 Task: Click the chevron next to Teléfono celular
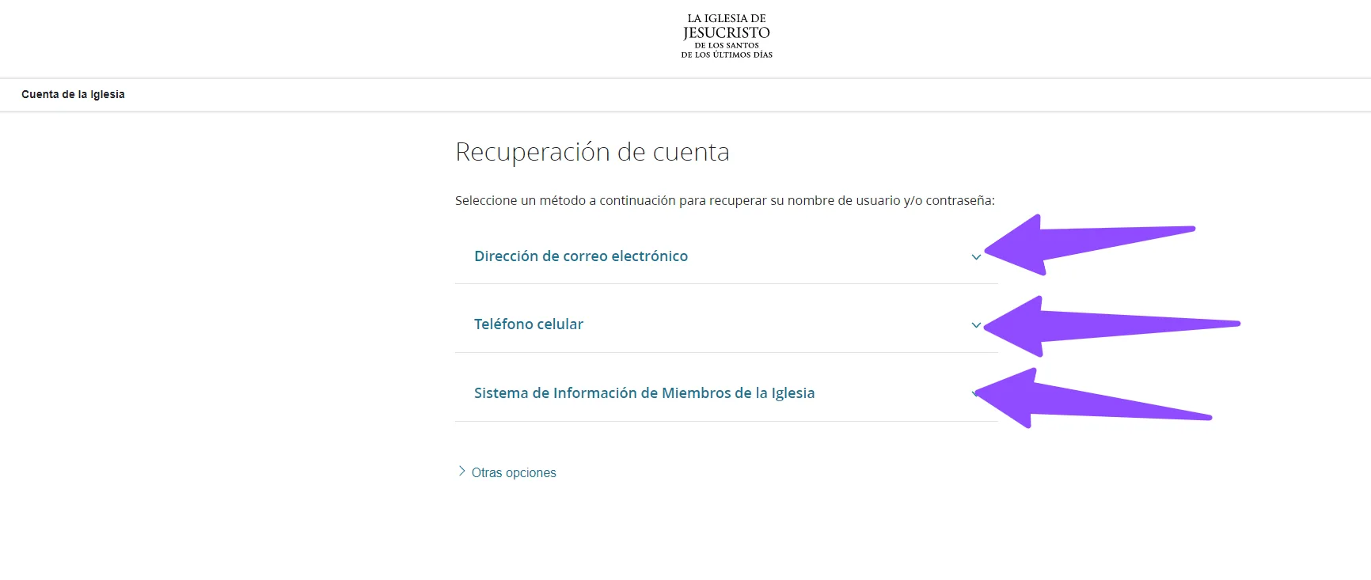pyautogui.click(x=976, y=325)
